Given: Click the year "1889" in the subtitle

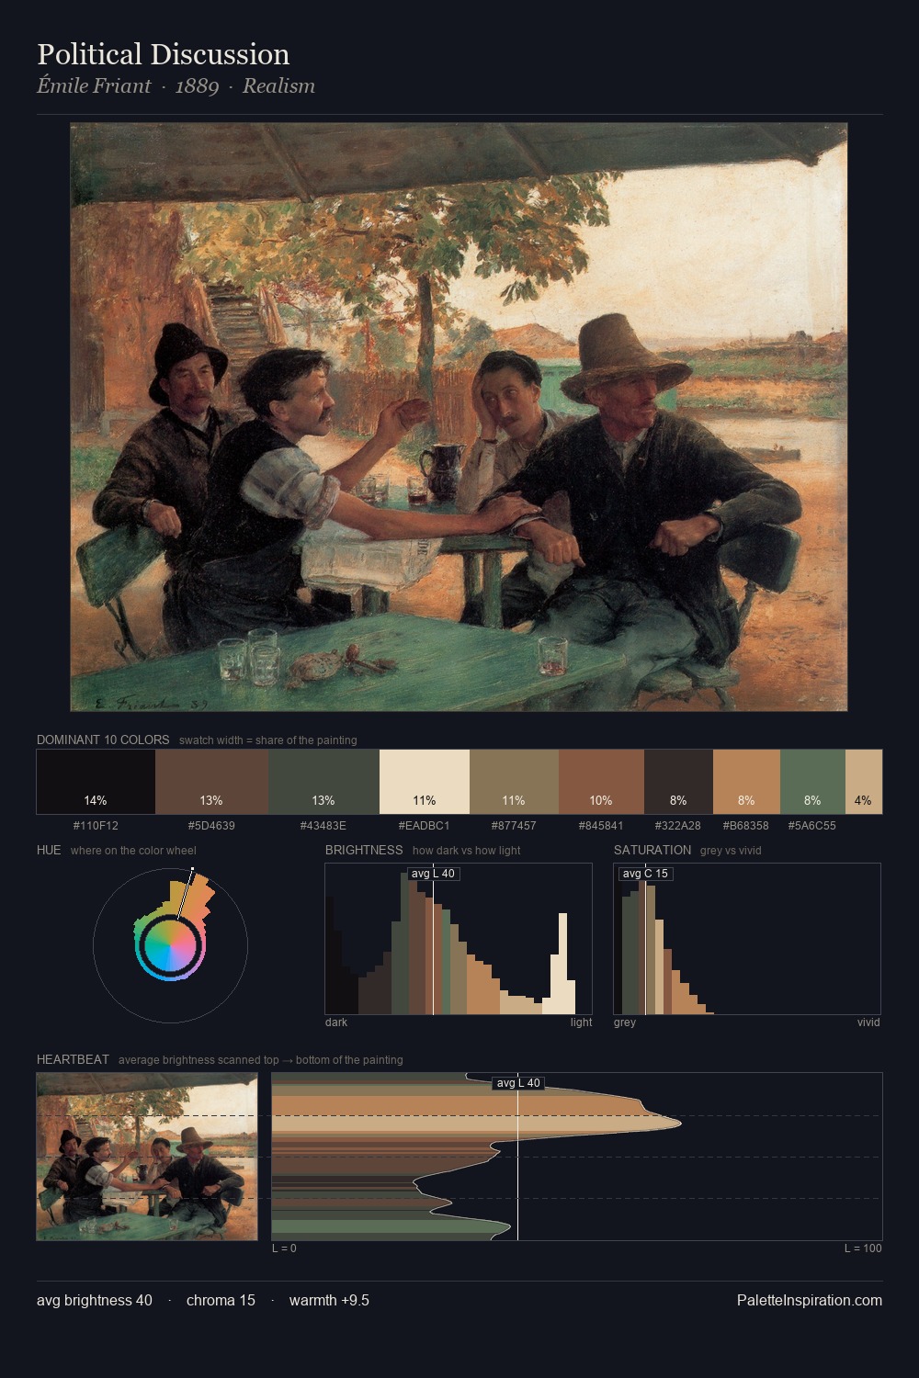Looking at the screenshot, I should (x=197, y=86).
